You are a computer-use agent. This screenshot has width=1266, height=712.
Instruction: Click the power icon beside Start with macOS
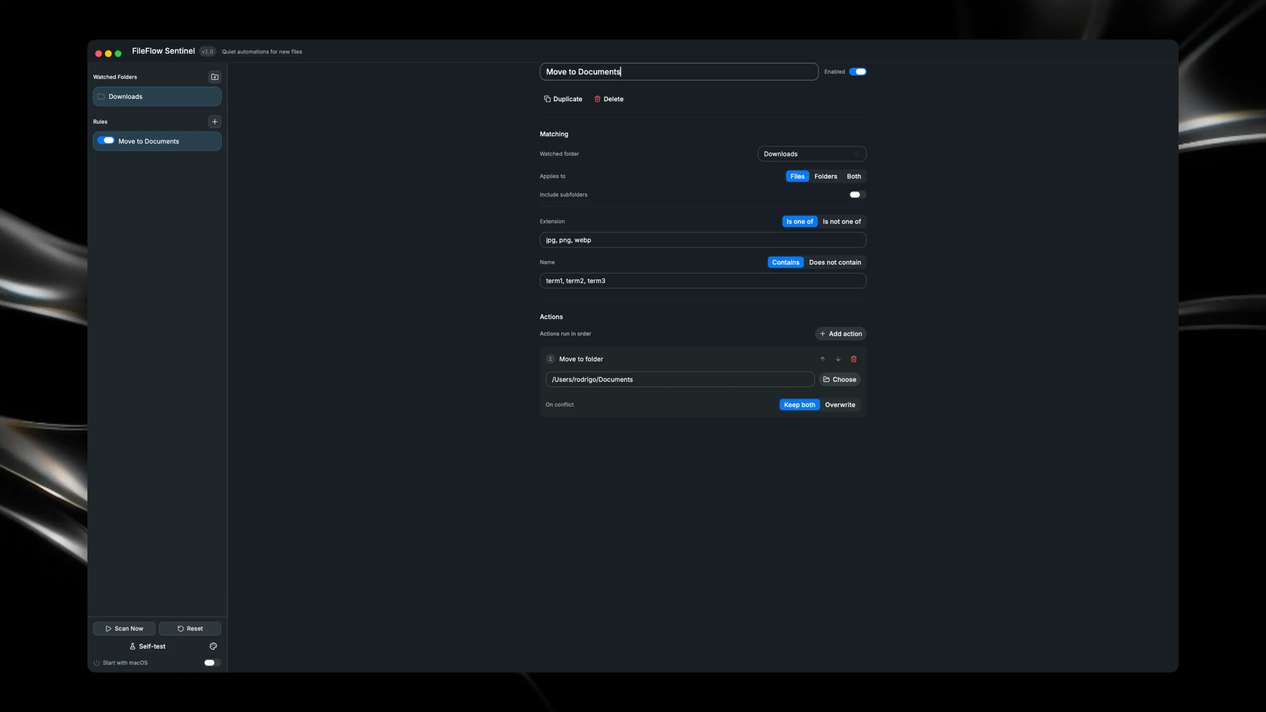coord(97,663)
